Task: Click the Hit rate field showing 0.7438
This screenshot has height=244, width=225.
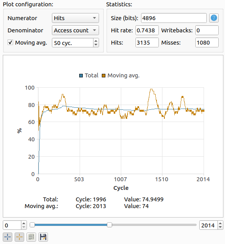Action: pos(147,30)
